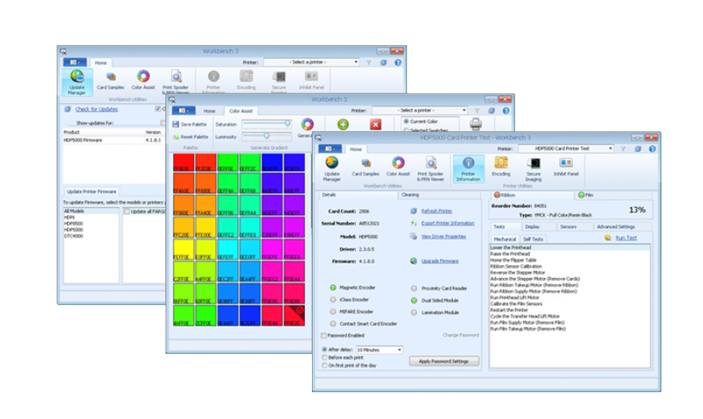Open blue application menu in HDP5000 window
The image size is (703, 419).
[330, 149]
